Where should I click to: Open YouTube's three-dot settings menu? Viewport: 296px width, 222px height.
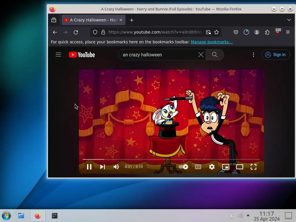pos(253,55)
